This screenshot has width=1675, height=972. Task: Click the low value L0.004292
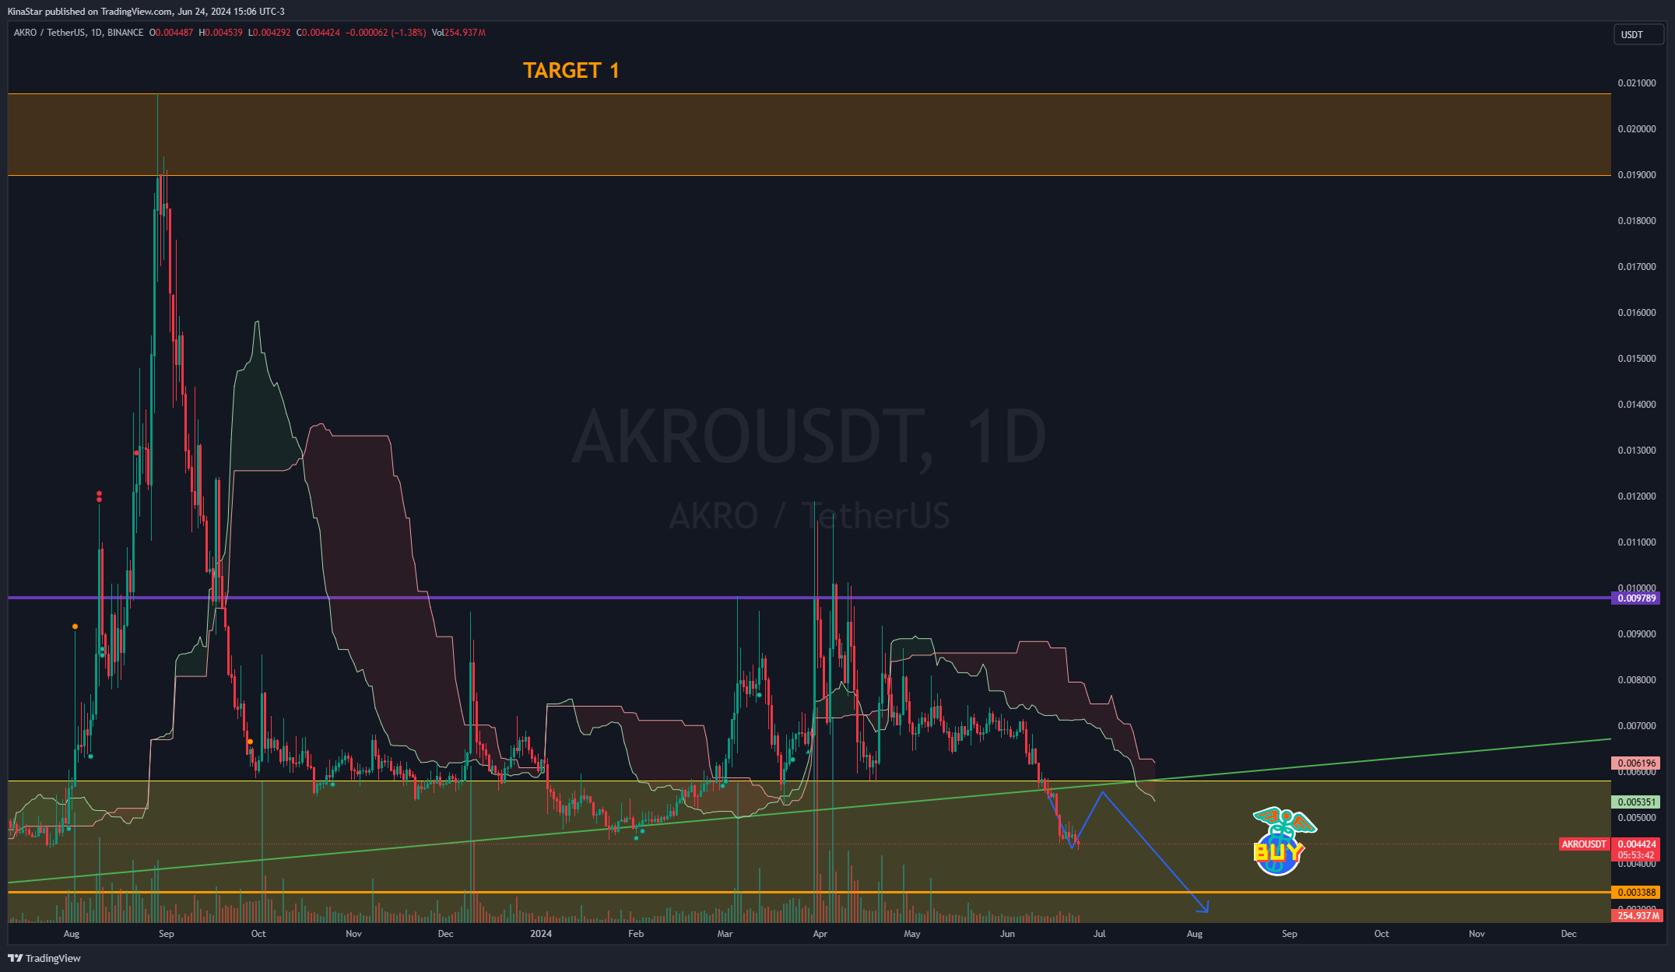tap(269, 33)
